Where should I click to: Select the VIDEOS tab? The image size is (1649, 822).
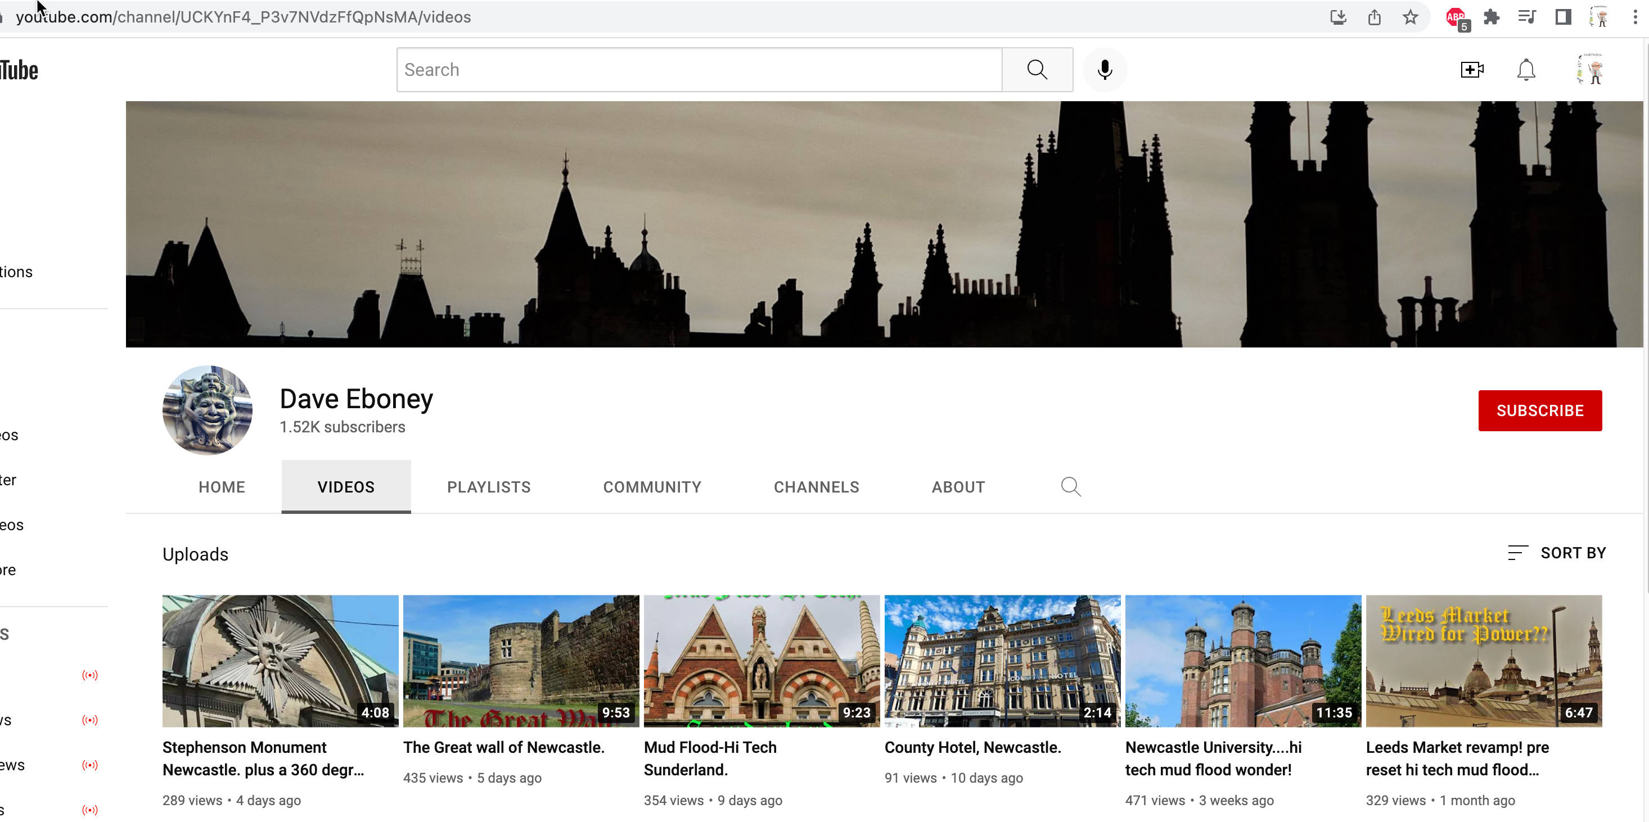(346, 486)
